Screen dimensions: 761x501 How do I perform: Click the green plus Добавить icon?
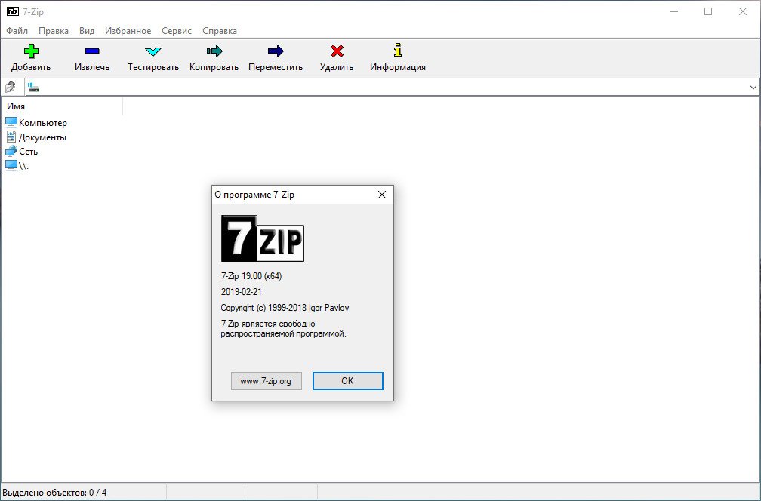[x=31, y=51]
